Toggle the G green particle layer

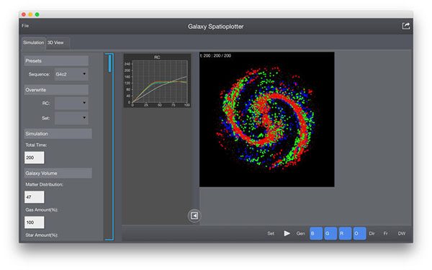(330, 233)
